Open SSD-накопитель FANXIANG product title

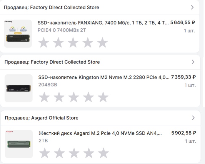click(103, 23)
